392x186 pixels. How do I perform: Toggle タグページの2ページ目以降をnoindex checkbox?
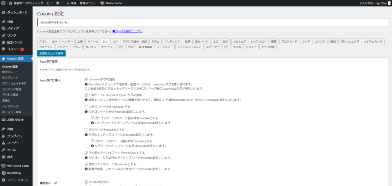(93, 141)
